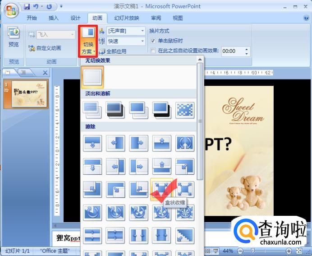The height and width of the screenshot is (256, 312).
Task: Choose uncover-left transition in second wipe row
Action: point(115,166)
